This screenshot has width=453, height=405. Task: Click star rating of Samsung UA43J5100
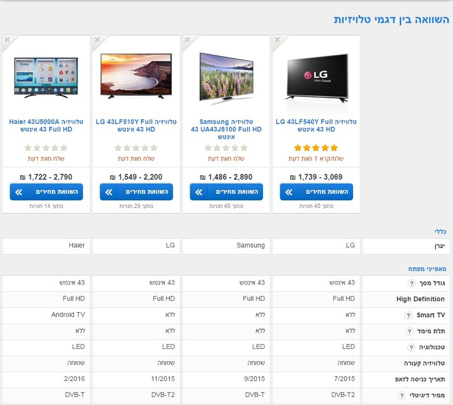coord(226,148)
